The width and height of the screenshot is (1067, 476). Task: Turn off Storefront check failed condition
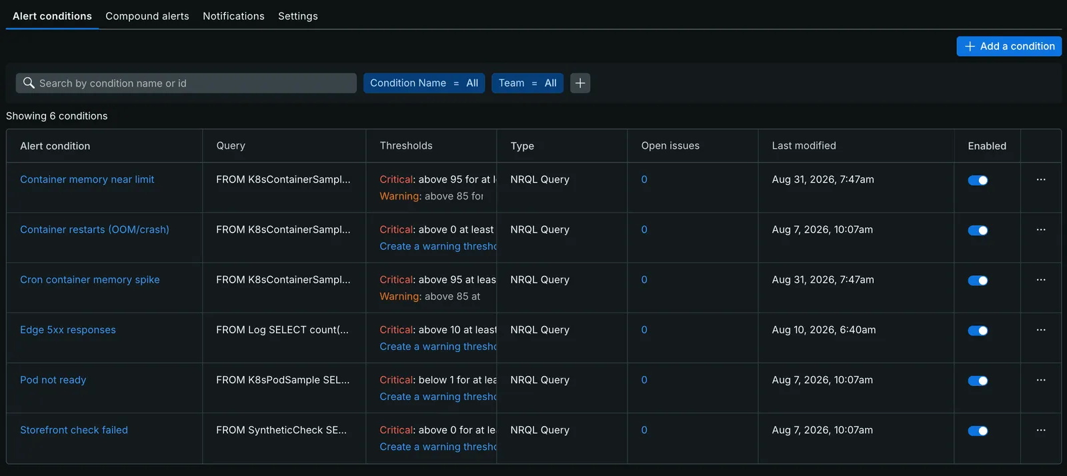978,431
